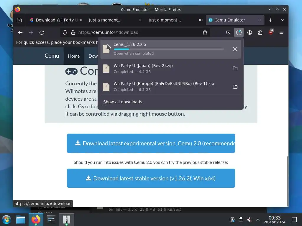Expand the hidden system tray icons arrow

tap(258, 220)
